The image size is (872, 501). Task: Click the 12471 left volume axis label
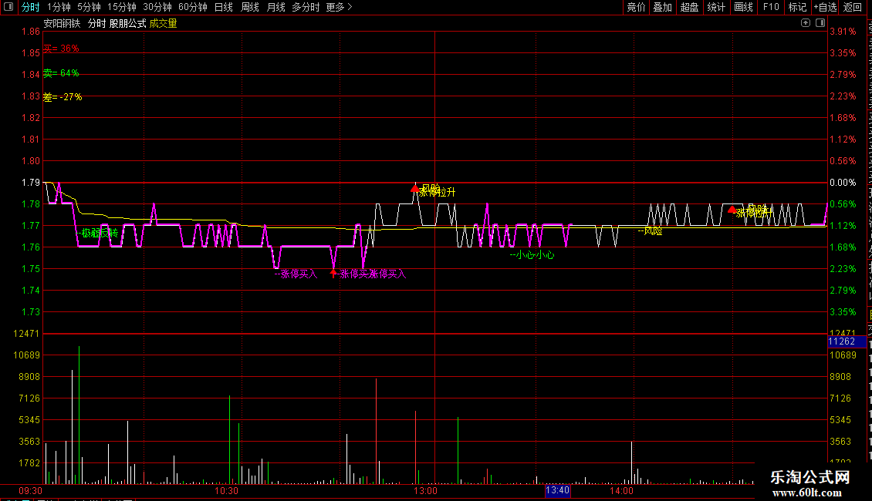pyautogui.click(x=27, y=334)
